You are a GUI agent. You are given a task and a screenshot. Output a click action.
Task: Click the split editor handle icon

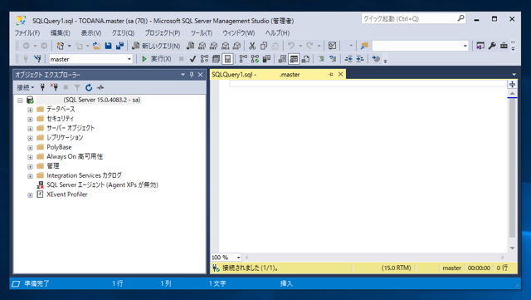pyautogui.click(x=512, y=84)
